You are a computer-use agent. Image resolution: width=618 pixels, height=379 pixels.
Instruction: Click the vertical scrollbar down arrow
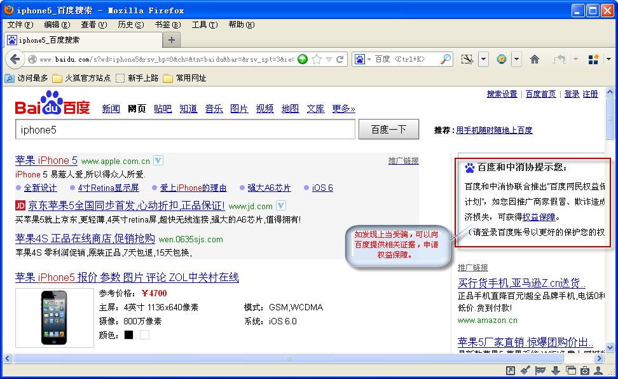610,348
